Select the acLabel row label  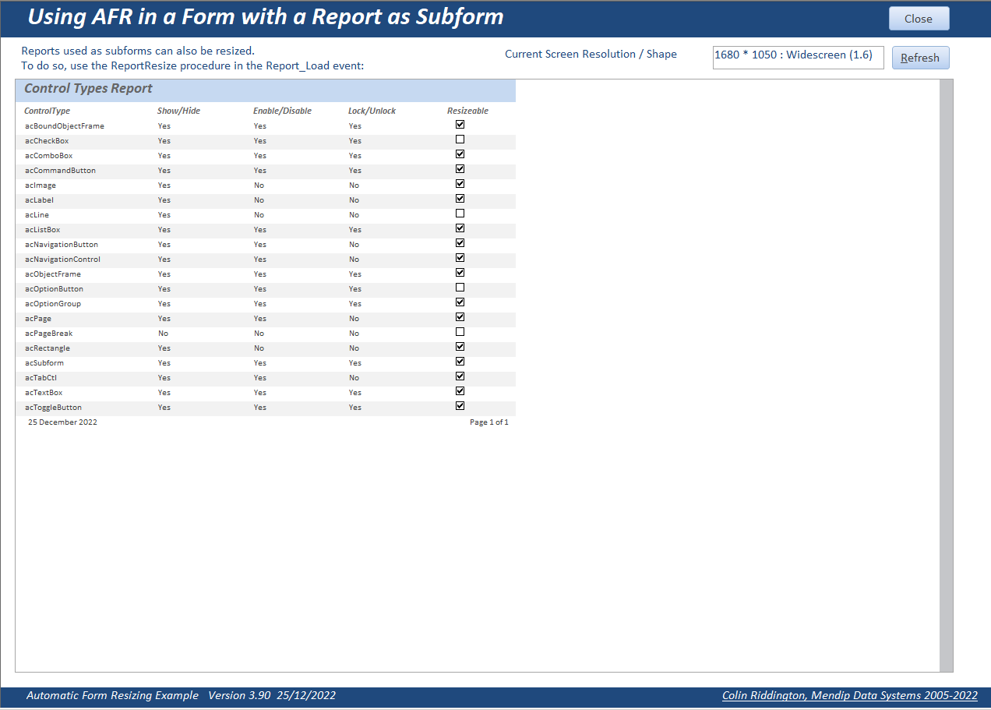(39, 200)
